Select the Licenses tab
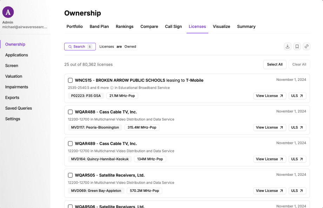This screenshot has width=323, height=208. point(197,27)
